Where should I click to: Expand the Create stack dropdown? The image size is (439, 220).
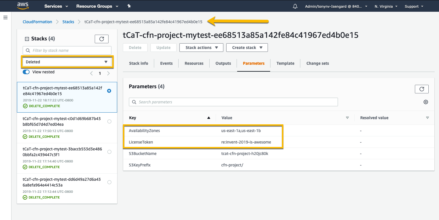(x=247, y=48)
